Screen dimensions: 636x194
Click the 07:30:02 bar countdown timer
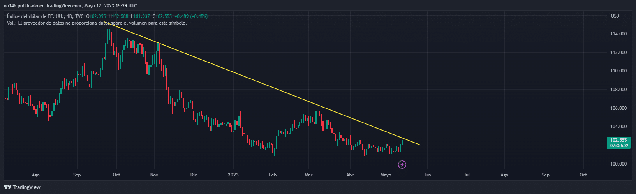618,146
